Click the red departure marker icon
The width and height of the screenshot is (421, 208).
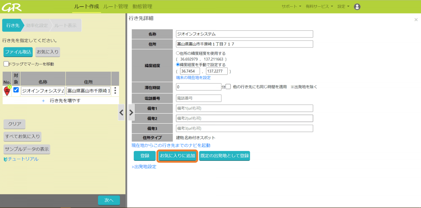pos(7,91)
